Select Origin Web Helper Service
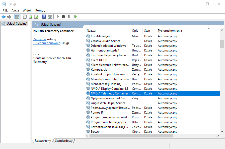The width and height of the screenshot is (225, 149). (x=153, y=103)
